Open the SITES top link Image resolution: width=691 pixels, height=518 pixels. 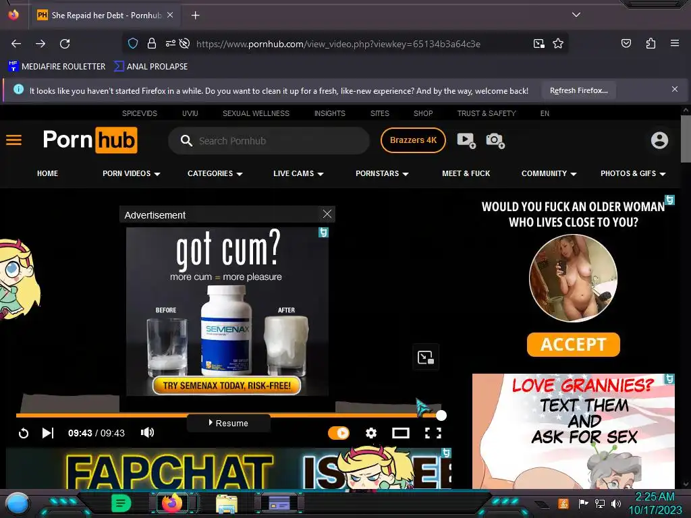tap(379, 113)
